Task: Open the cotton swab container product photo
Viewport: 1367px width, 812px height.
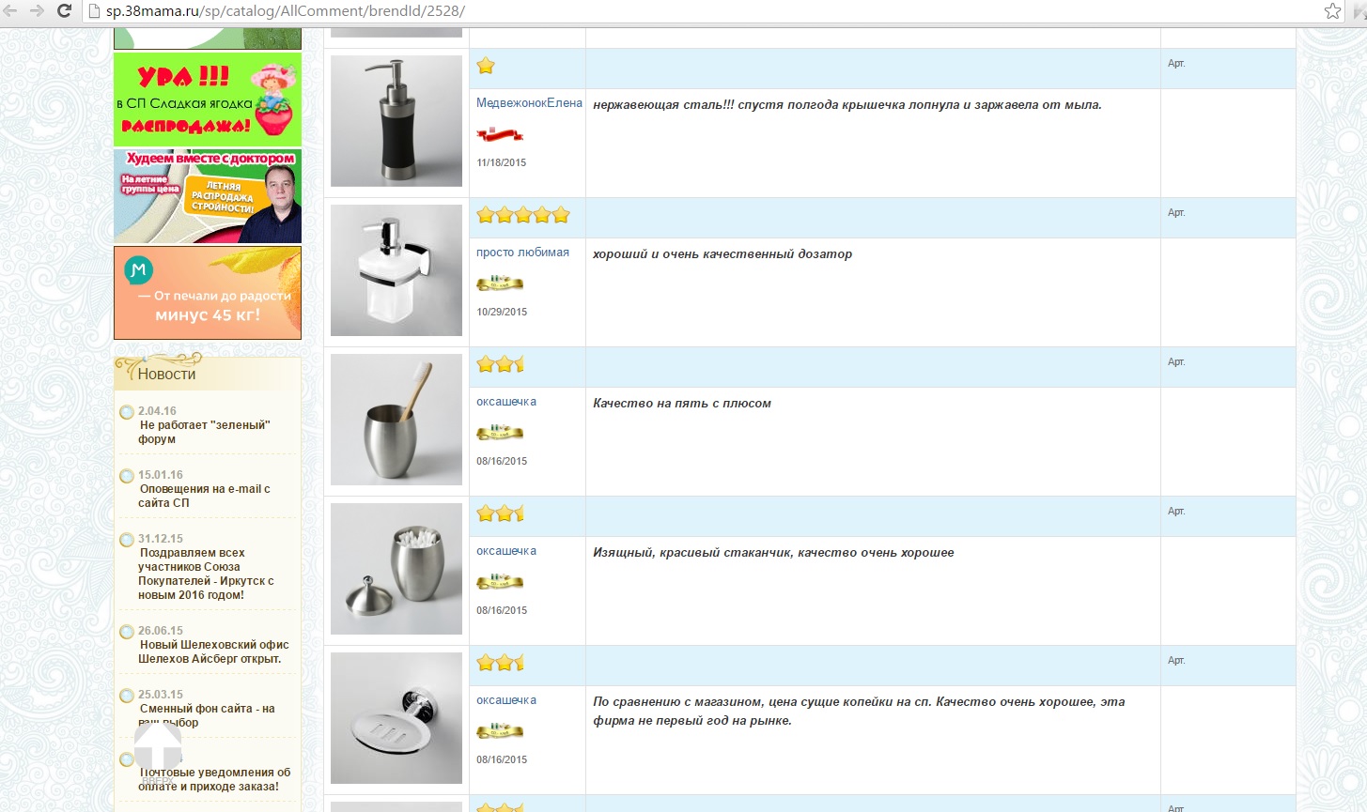Action: tap(396, 569)
